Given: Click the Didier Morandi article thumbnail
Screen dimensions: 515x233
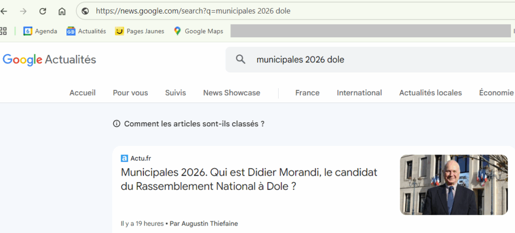Looking at the screenshot, I should [x=454, y=185].
